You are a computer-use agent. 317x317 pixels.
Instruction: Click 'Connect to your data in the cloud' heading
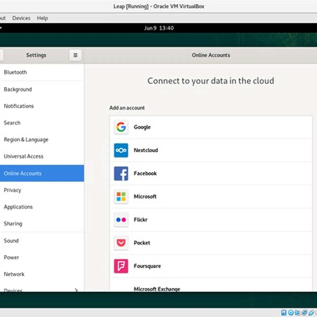click(211, 81)
